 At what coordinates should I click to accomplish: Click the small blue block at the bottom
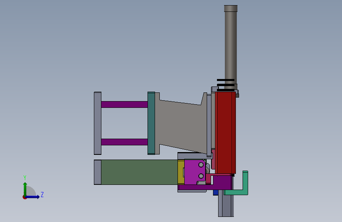click(x=215, y=192)
